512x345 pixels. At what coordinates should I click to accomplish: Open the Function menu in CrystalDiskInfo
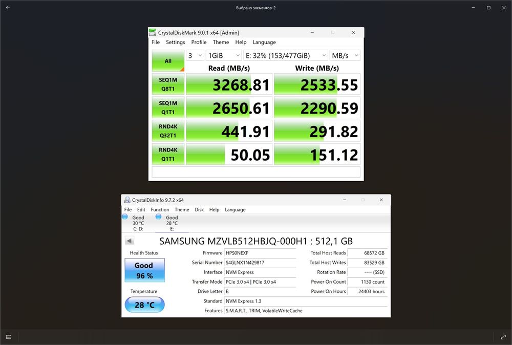click(160, 209)
